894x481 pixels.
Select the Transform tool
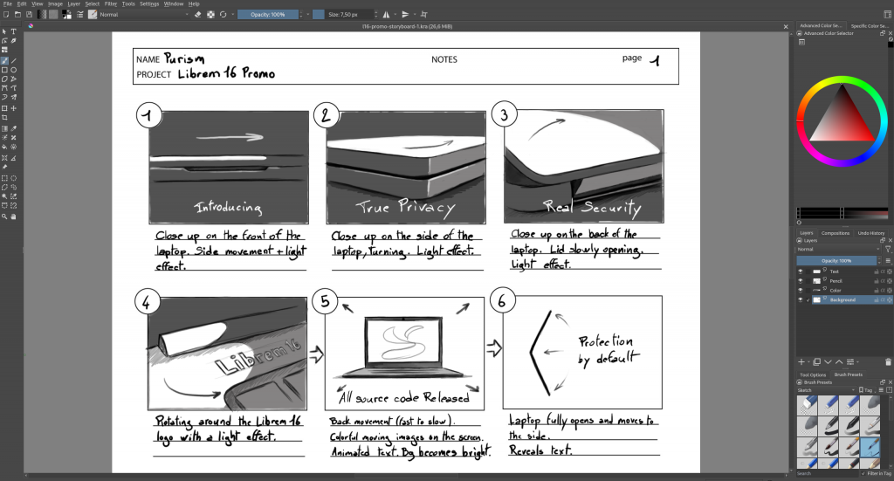[4, 108]
